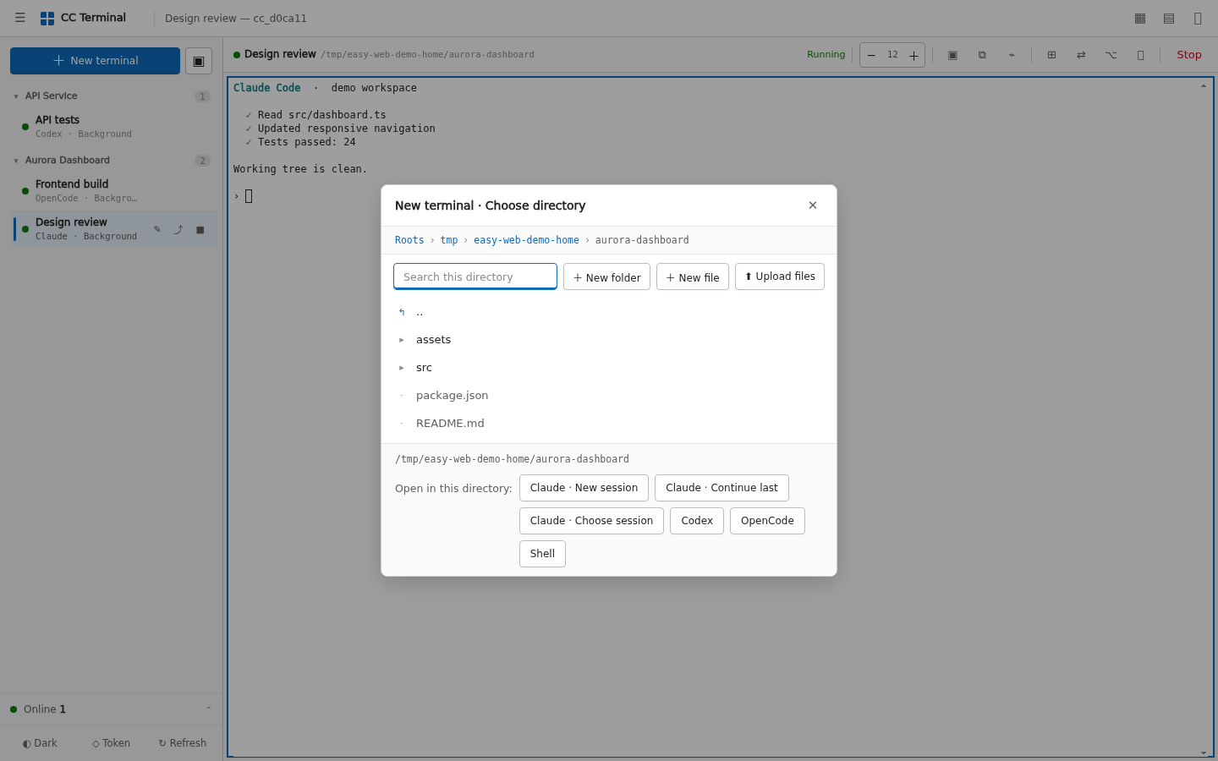The image size is (1218, 761).
Task: Stop the Design review terminal
Action: point(1189,55)
